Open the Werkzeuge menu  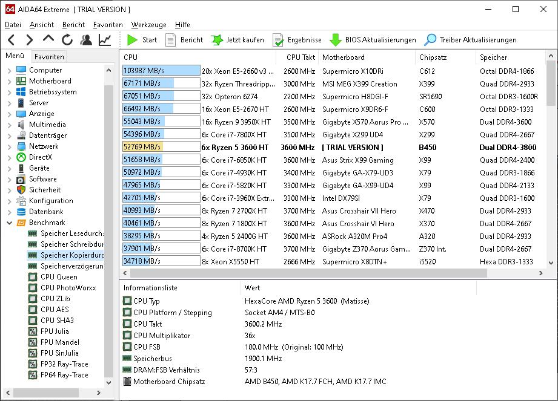[149, 25]
